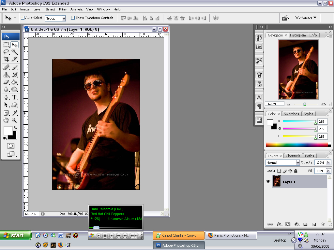Screen dimensions: 334x250
Task: Expand the Workspace dropdown menu
Action: tap(306, 18)
